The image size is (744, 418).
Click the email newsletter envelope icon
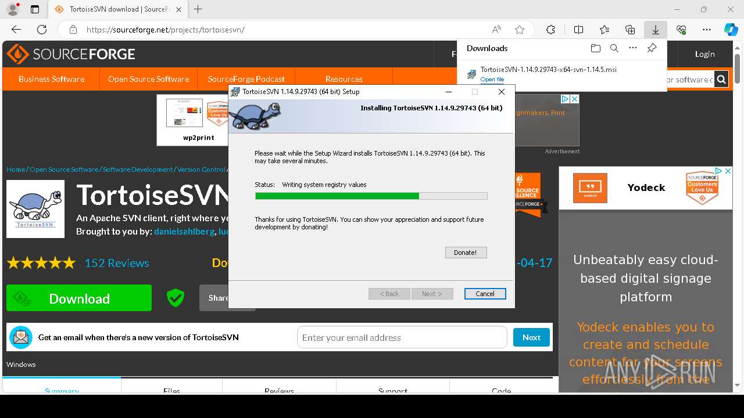click(21, 337)
